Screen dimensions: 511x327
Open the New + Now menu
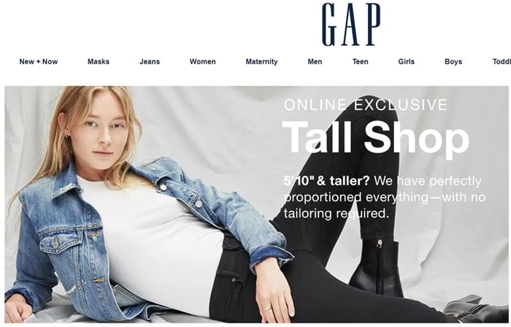click(x=39, y=61)
